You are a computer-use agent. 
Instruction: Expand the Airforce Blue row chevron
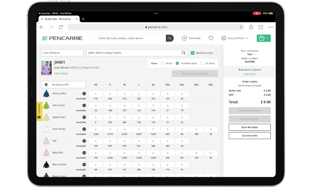click(84, 94)
